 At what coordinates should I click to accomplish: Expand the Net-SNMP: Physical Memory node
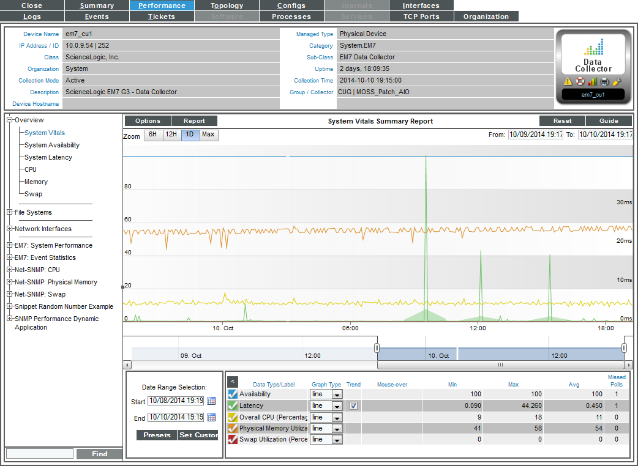(10, 281)
